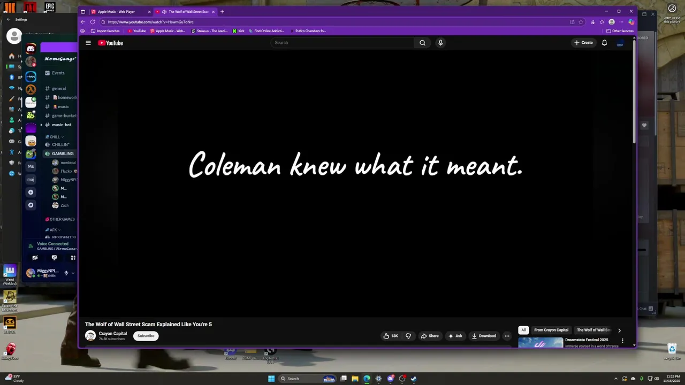
Task: Click the Ask button under the video
Action: coord(455,336)
